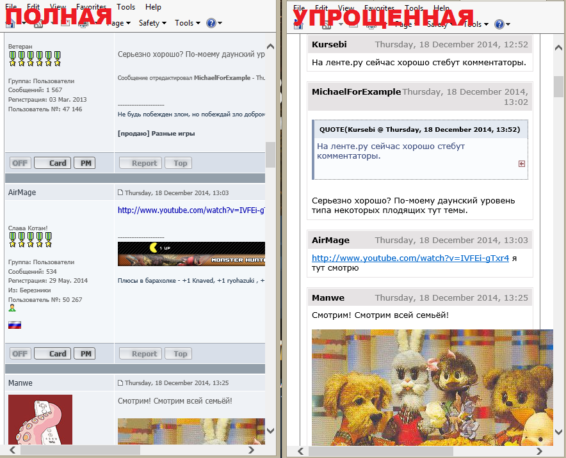The image size is (566, 458).
Task: Click the red snapback arrow in the Kursebi quote
Action: tap(522, 164)
